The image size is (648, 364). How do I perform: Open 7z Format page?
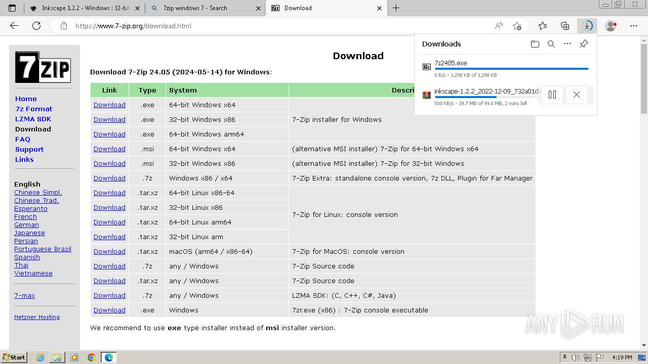pyautogui.click(x=33, y=109)
